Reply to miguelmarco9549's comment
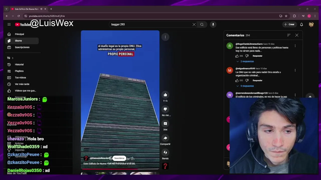 point(258,80)
